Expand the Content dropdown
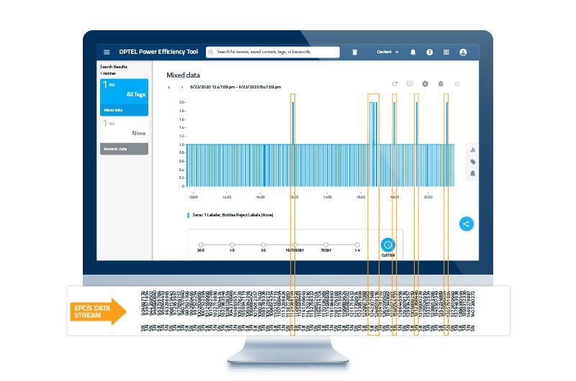The width and height of the screenshot is (576, 381). coord(387,52)
